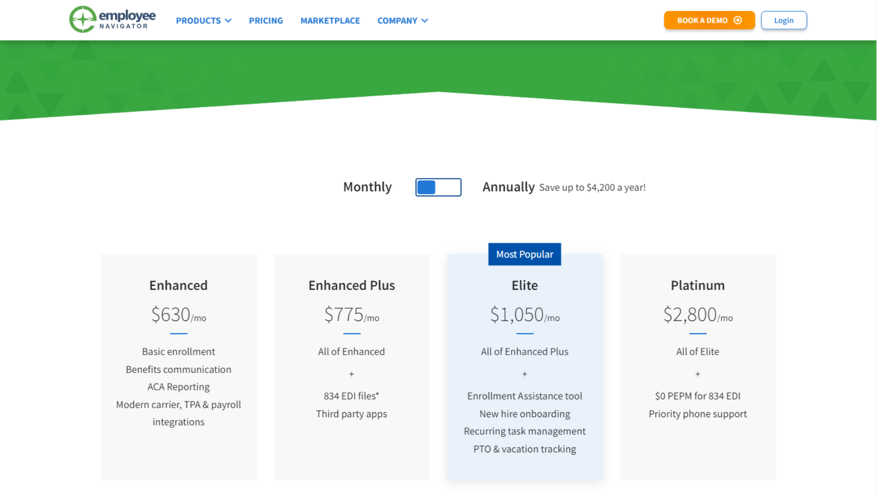Click 'Priority phone support' feature text

point(698,414)
